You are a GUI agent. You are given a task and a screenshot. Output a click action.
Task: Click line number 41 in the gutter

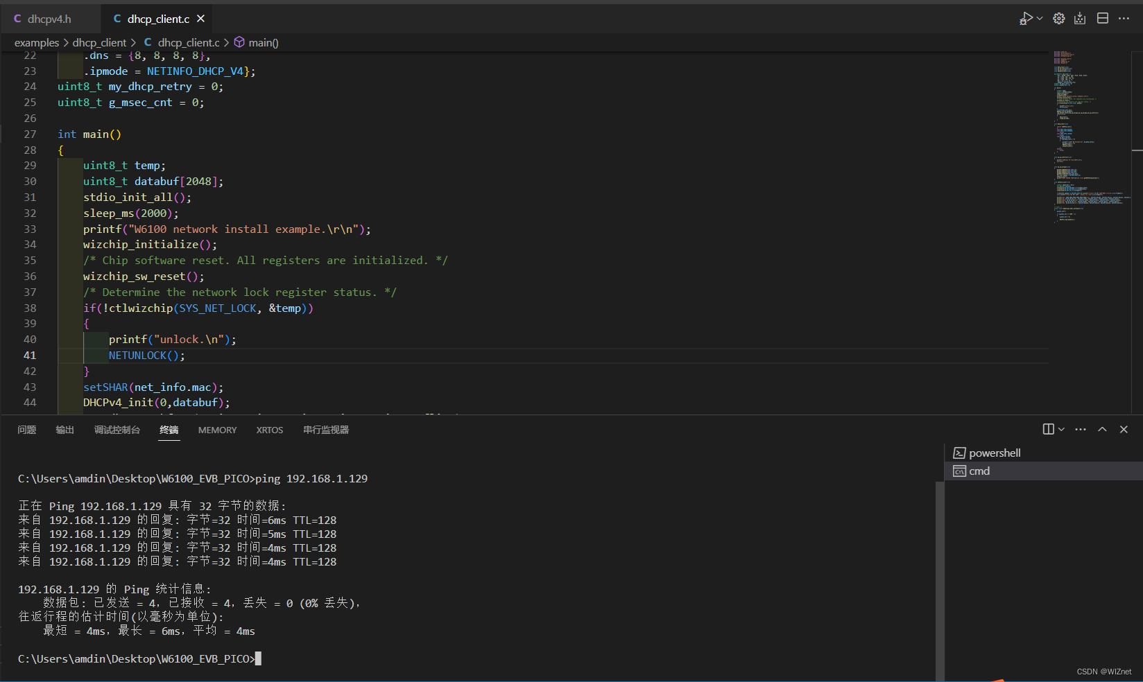coord(30,355)
